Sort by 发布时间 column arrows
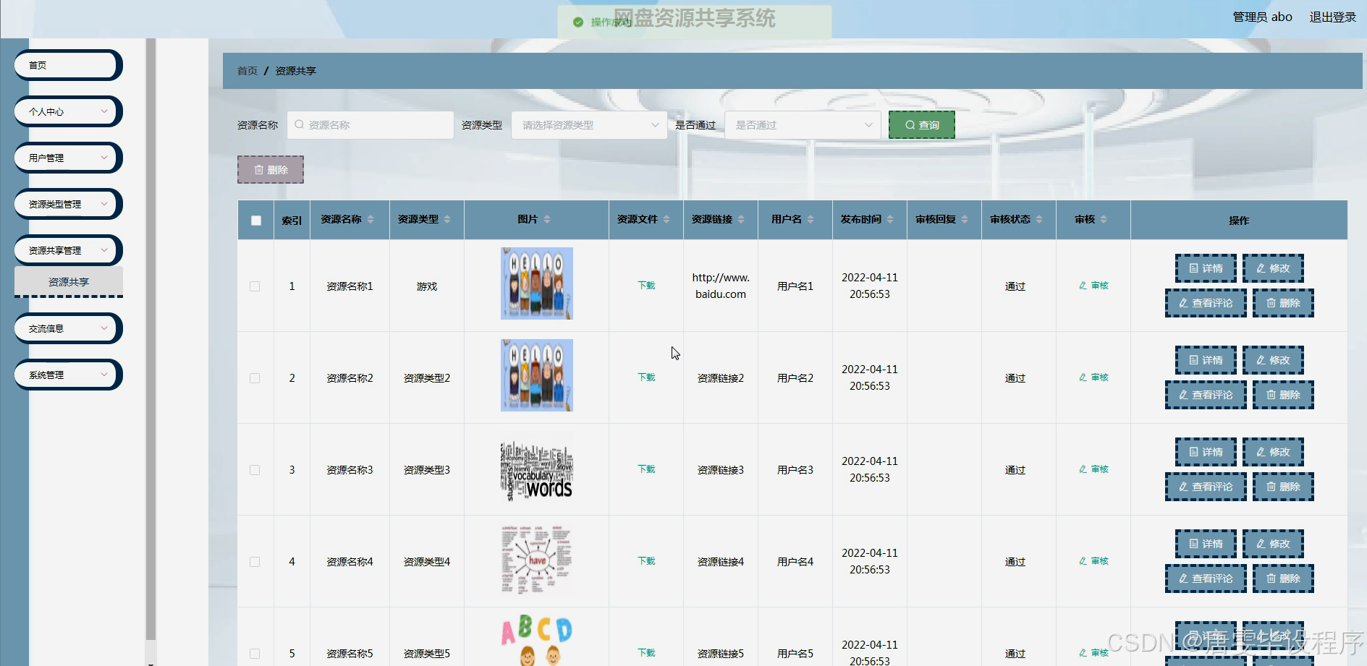The image size is (1367, 666). coord(890,220)
